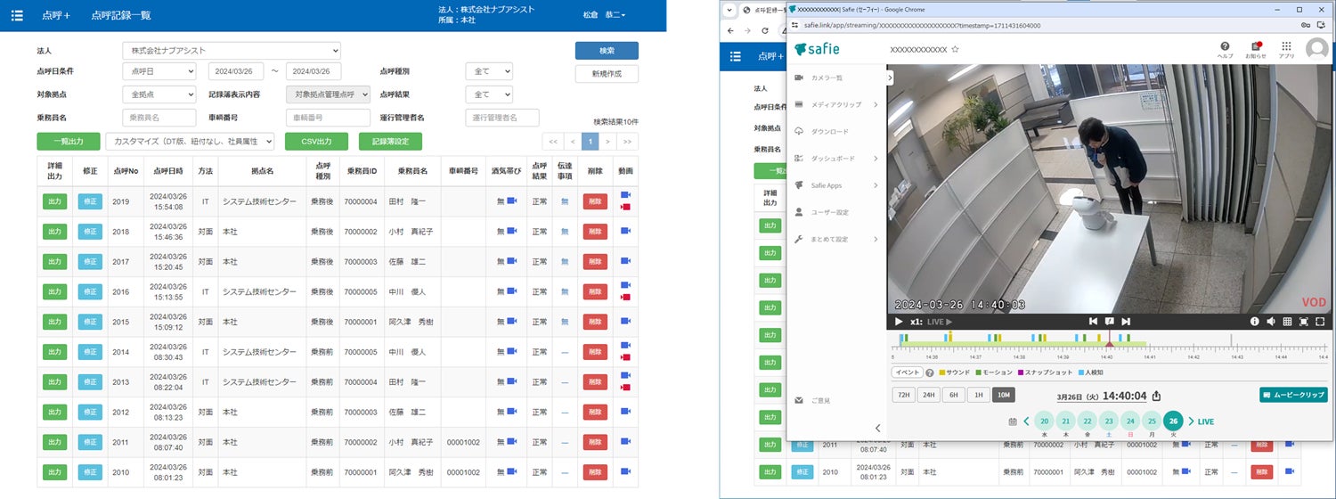
Task: Collapse the Safie sidebar with bottom chevron
Action: (878, 429)
